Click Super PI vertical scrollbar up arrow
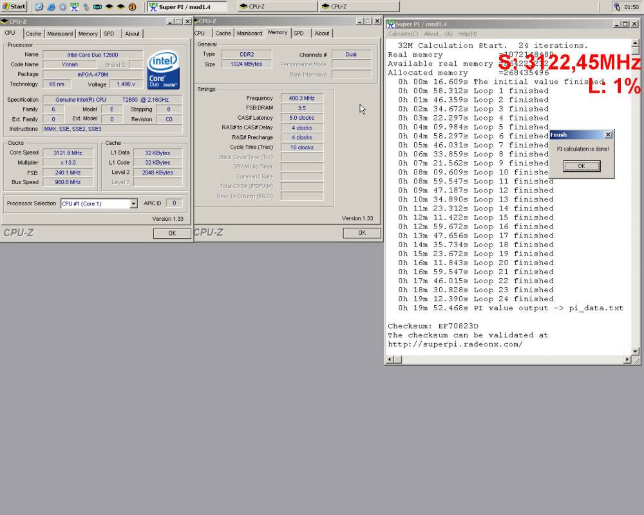Screen dimensions: 644x515 (x=636, y=42)
